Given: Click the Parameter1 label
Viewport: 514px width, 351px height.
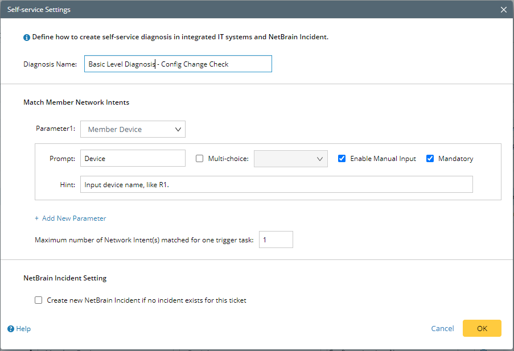Looking at the screenshot, I should pyautogui.click(x=55, y=129).
